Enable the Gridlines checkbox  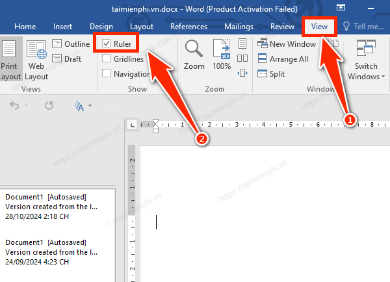click(x=106, y=58)
